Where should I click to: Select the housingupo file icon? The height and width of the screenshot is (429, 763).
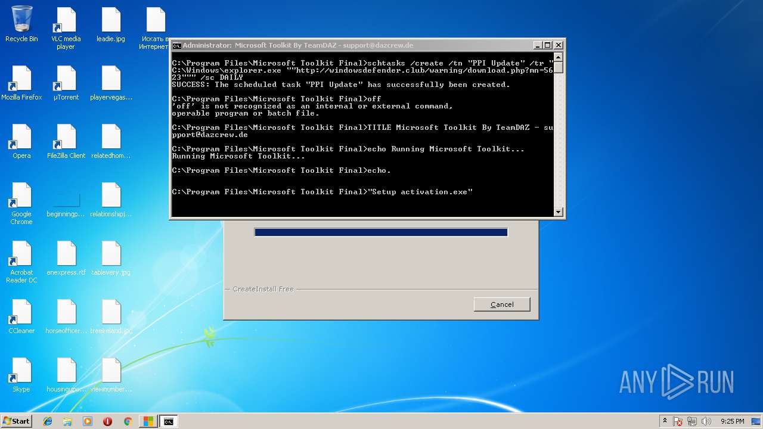point(66,375)
